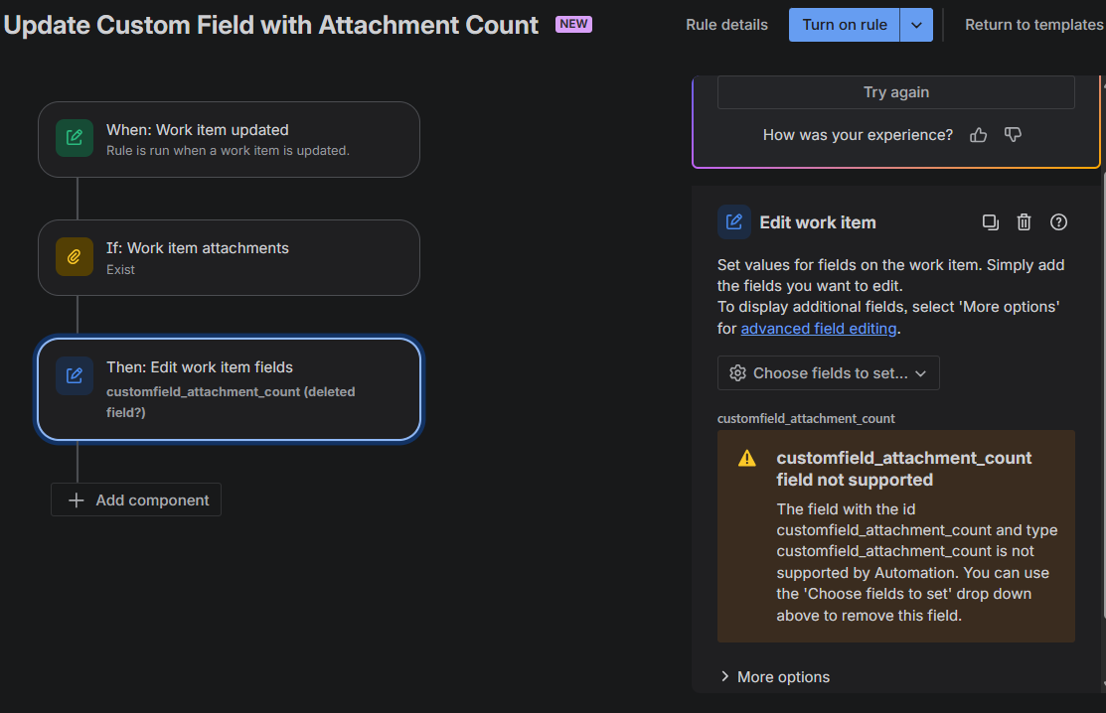This screenshot has width=1106, height=713.
Task: Open Choose fields to set dropdown
Action: pos(828,372)
